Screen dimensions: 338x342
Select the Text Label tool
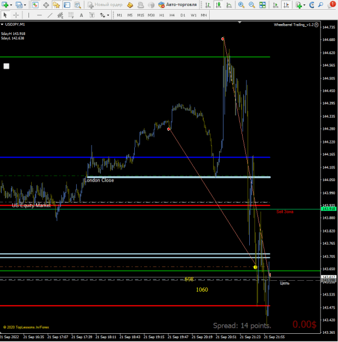(92, 15)
